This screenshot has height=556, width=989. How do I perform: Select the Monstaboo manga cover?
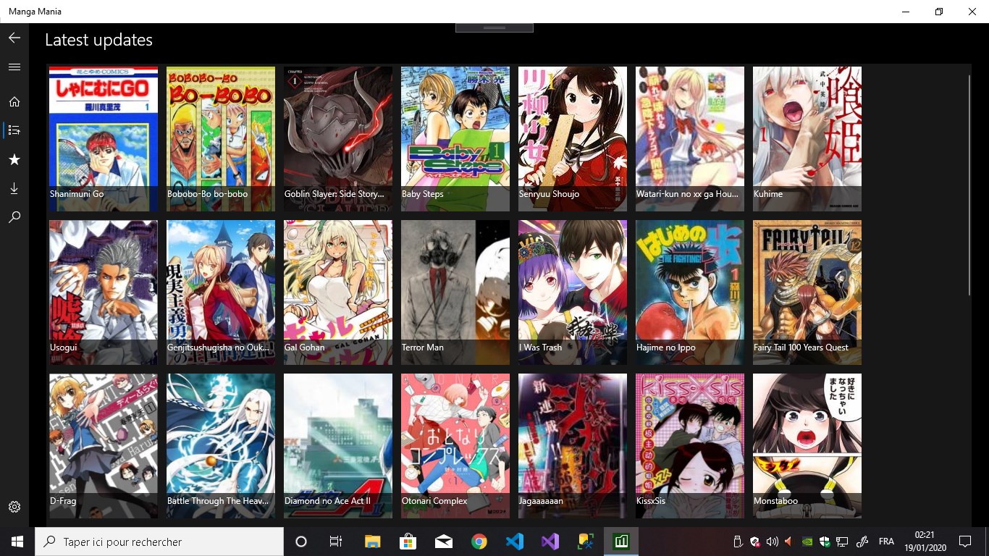tap(807, 446)
